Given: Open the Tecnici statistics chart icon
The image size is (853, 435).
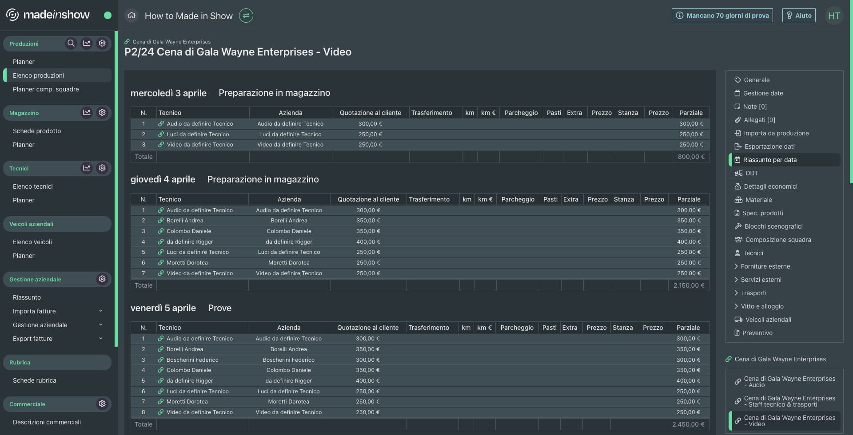Looking at the screenshot, I should [87, 168].
